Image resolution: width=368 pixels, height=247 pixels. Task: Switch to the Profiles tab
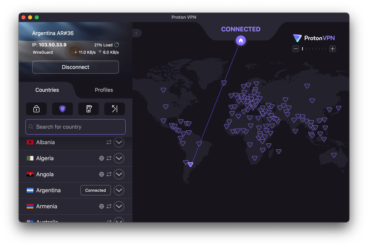104,90
